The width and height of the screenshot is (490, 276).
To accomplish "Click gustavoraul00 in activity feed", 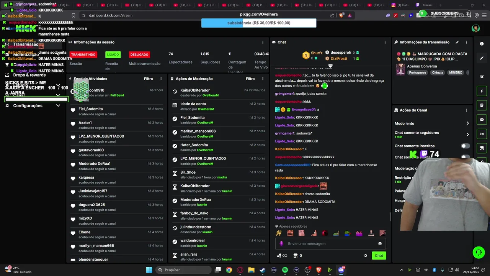I will pyautogui.click(x=91, y=150).
